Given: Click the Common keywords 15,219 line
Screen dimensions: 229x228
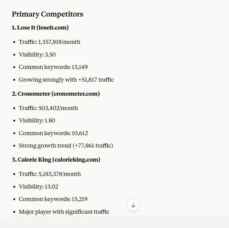Looking at the screenshot, I should (53, 199).
